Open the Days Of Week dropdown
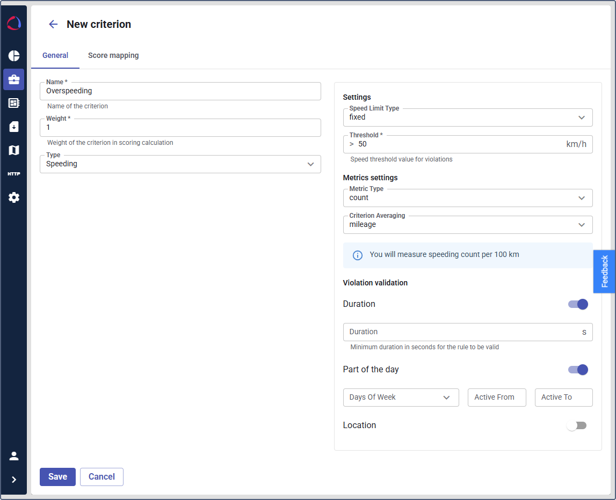The width and height of the screenshot is (616, 500). 401,398
